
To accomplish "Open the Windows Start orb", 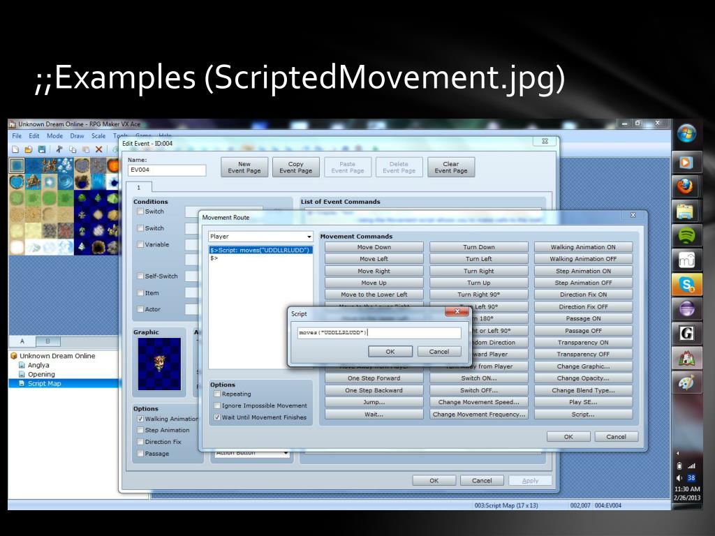I will (x=686, y=133).
